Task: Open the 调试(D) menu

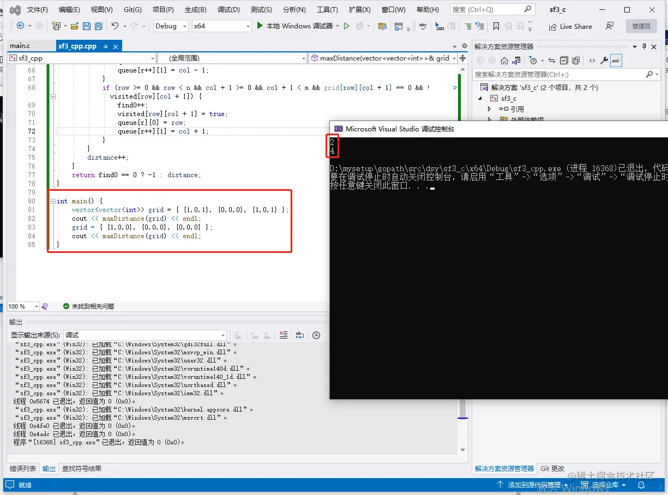Action: click(228, 10)
